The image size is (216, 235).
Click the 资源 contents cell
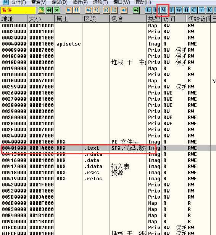(x=117, y=173)
